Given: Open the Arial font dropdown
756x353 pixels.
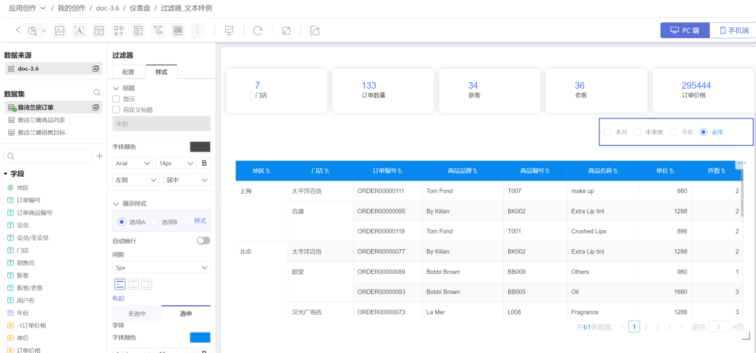Looking at the screenshot, I should pyautogui.click(x=133, y=163).
